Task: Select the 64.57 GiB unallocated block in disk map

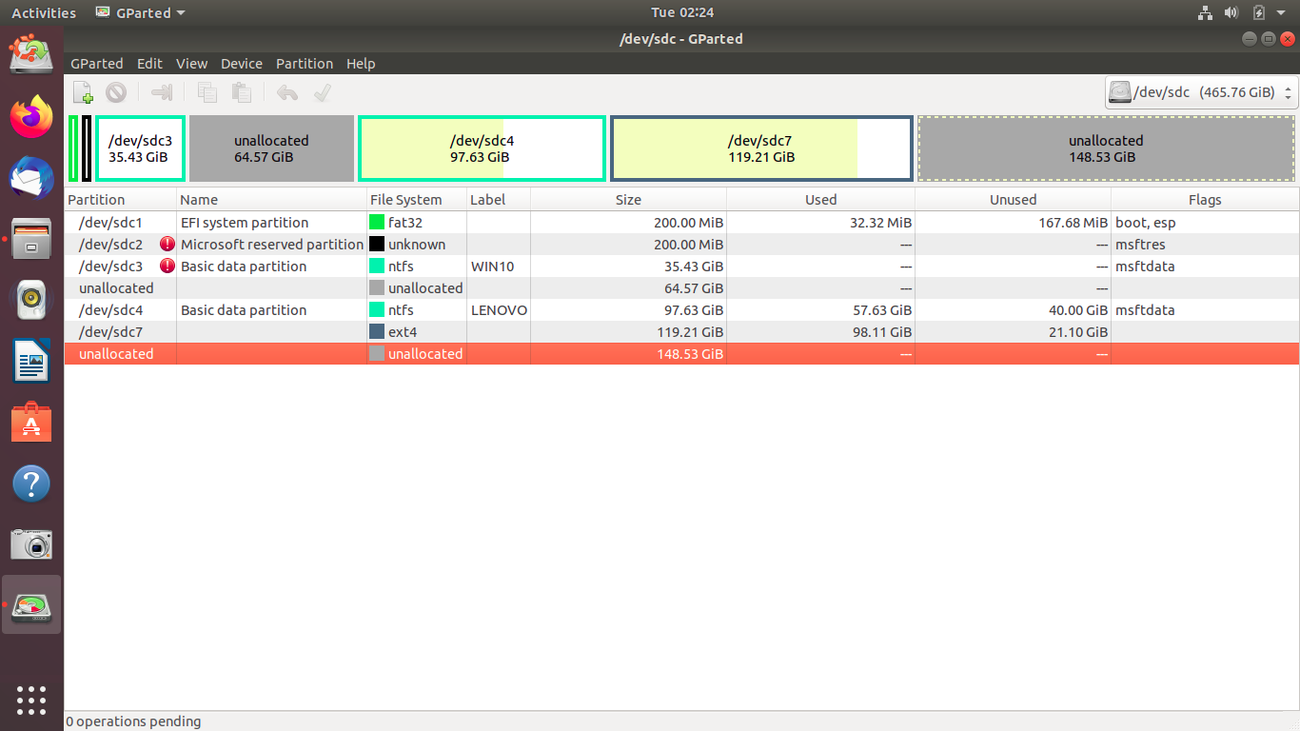Action: (x=271, y=148)
